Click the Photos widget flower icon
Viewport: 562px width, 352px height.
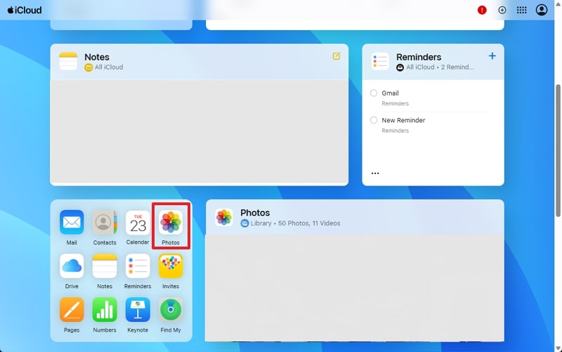click(224, 217)
